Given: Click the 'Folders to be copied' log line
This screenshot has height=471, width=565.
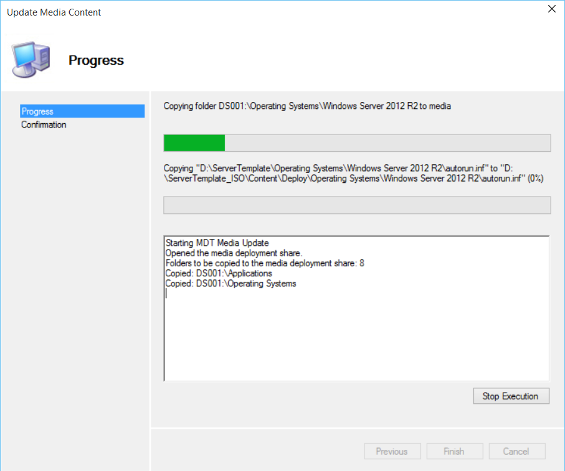Looking at the screenshot, I should [x=264, y=263].
